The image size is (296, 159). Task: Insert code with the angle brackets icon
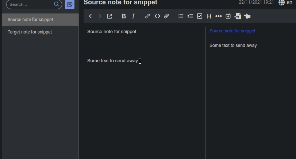(x=157, y=16)
